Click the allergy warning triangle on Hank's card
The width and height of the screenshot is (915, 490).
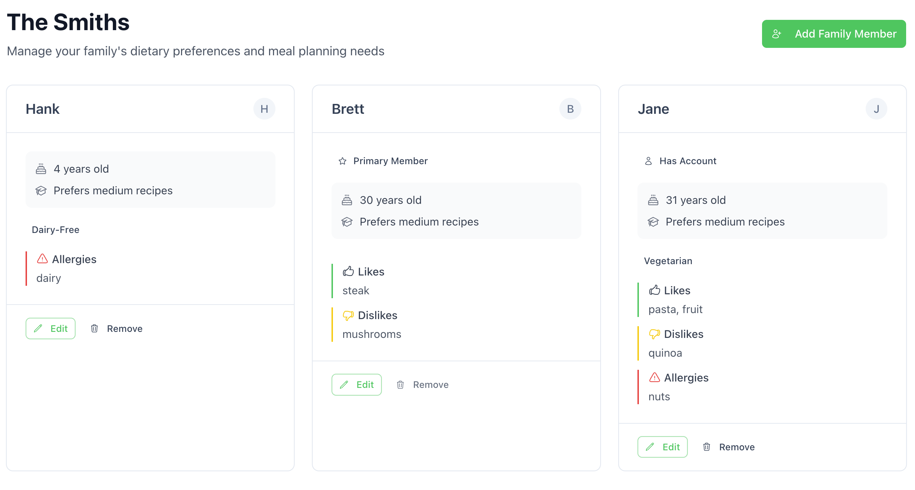click(42, 259)
